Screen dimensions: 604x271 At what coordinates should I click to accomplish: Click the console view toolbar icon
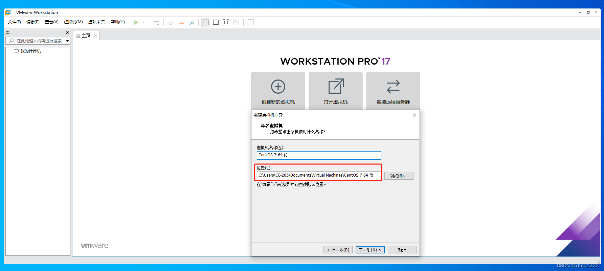[x=251, y=22]
